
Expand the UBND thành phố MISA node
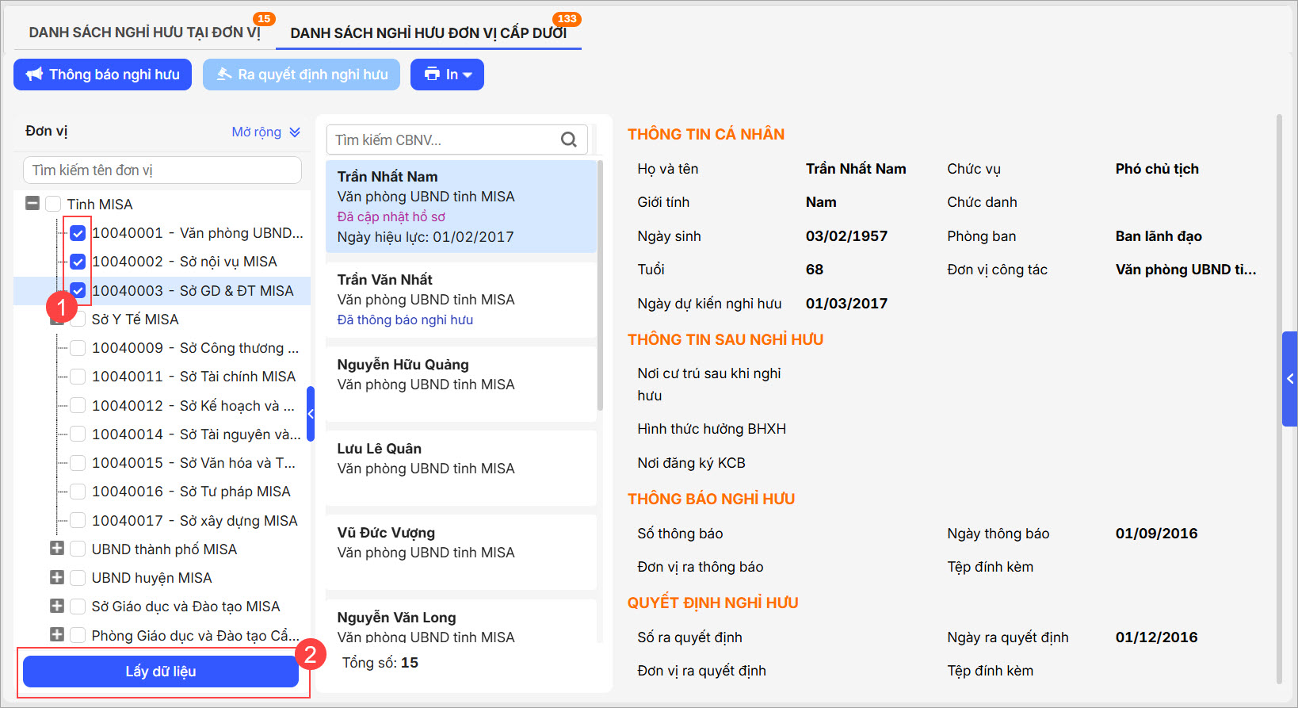click(57, 549)
